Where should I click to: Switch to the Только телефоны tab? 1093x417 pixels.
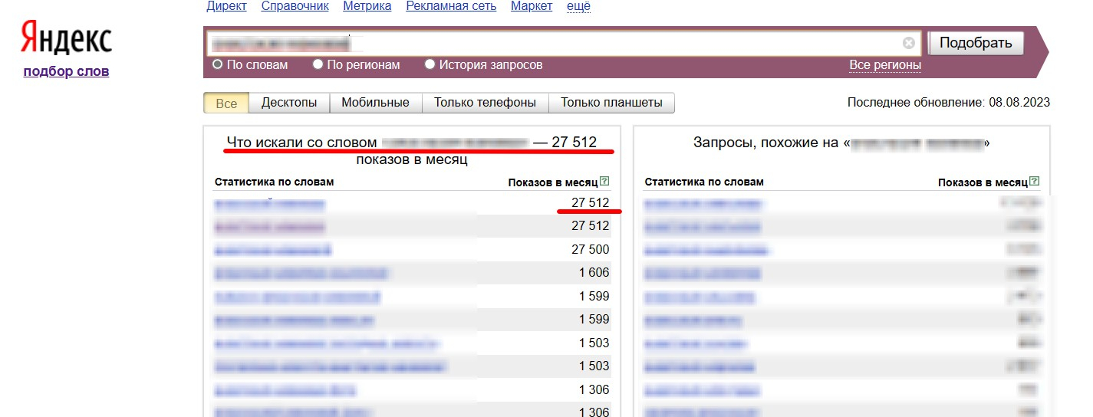485,103
